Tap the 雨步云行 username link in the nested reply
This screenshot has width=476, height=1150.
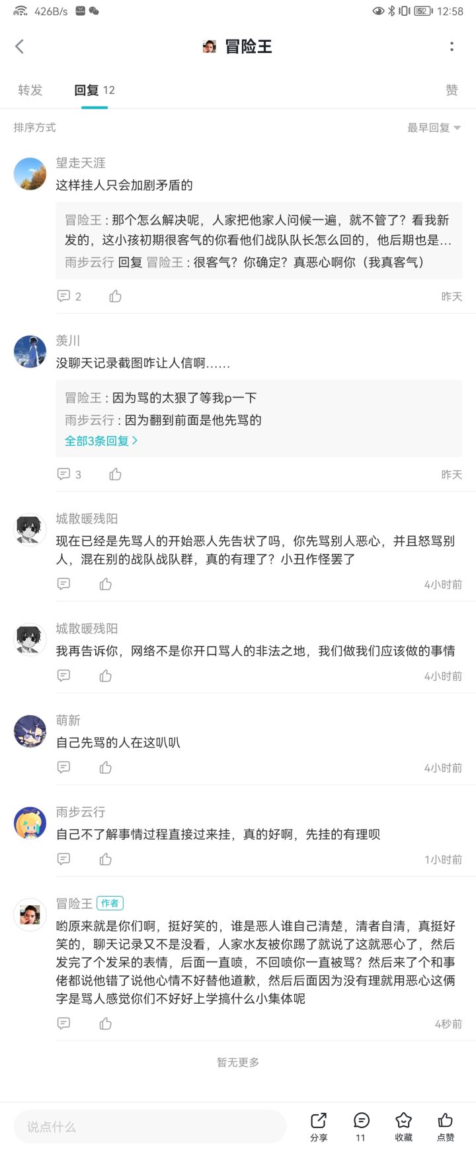[x=89, y=263]
